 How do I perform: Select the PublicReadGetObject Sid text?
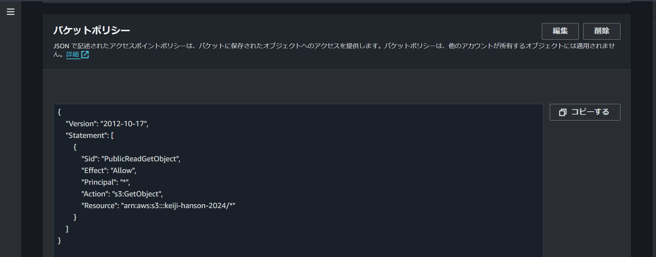click(142, 159)
